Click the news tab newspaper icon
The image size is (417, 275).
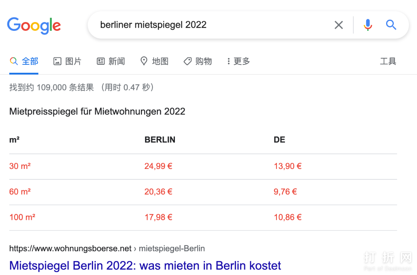(x=101, y=61)
